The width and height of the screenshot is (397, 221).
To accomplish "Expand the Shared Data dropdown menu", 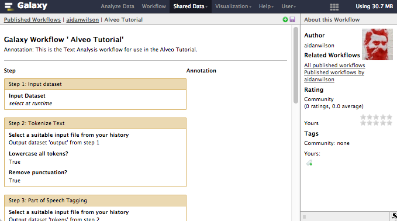I will pos(190,6).
